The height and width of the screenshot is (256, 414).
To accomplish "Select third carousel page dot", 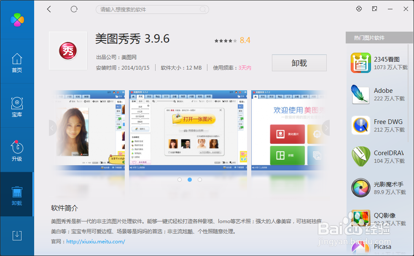I will tap(199, 180).
